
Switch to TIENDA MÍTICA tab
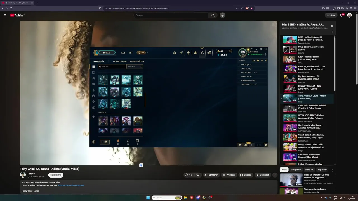coord(137,61)
